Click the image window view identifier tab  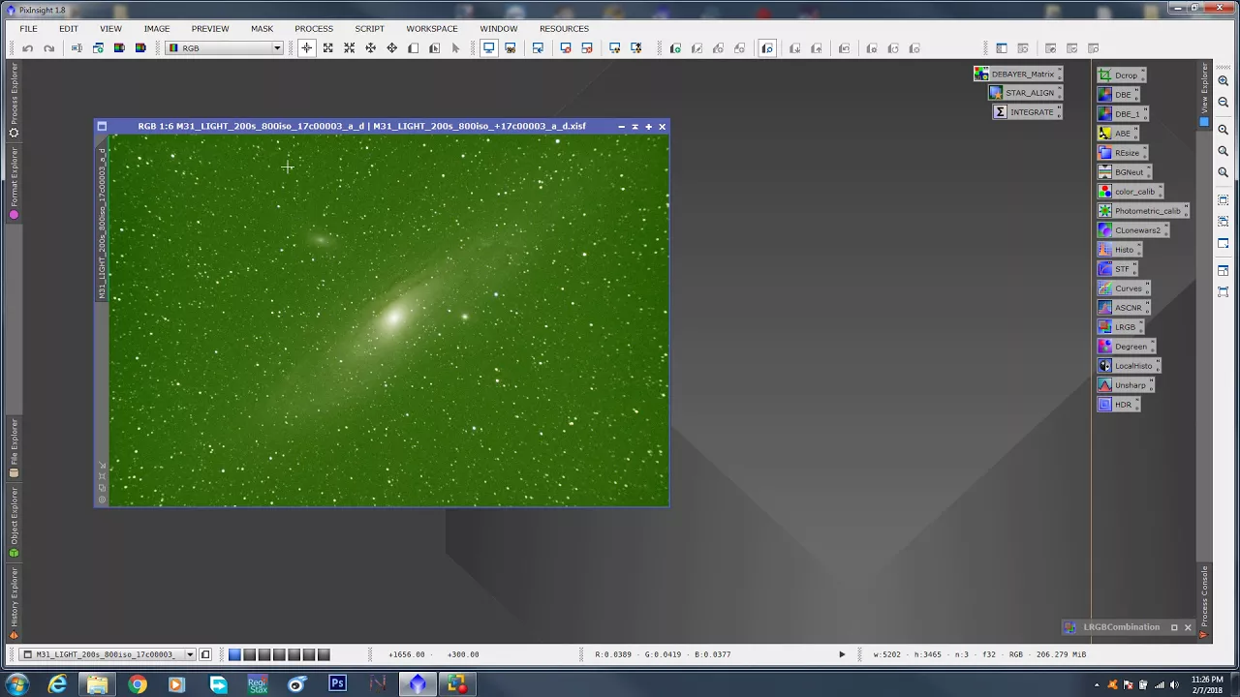101,224
